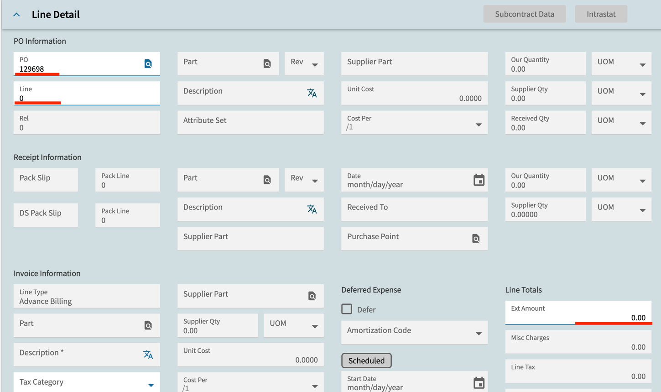Click the Rel field
Image resolution: width=661 pixels, height=392 pixels.
(87, 122)
